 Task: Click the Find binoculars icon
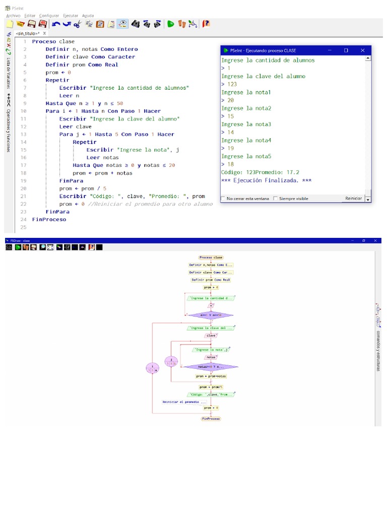(x=135, y=24)
